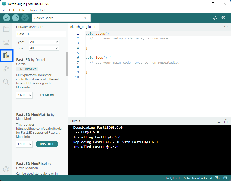Open the Sketchbook folder panel
The image size is (231, 181).
(x=6, y=29)
